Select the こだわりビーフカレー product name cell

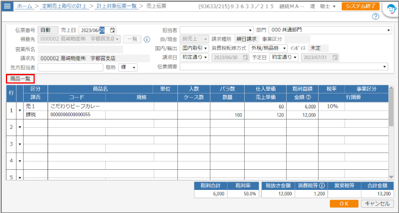coord(100,106)
